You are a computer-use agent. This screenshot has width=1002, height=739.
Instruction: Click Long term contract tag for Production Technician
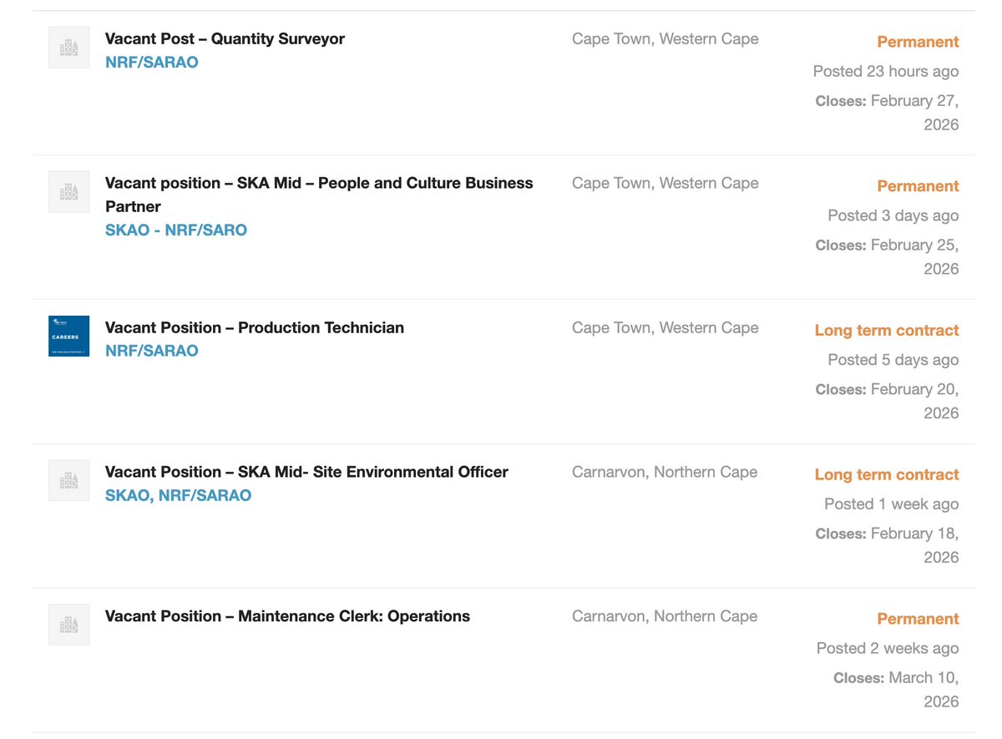tap(887, 331)
